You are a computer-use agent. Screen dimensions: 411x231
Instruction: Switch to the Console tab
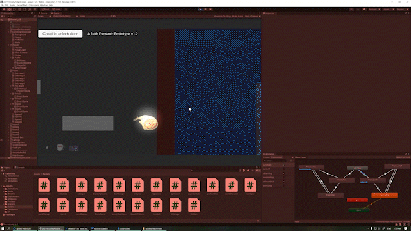[x=20, y=167]
